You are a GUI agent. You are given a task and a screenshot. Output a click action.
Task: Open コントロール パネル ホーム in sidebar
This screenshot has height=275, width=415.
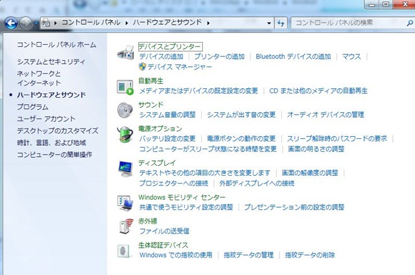(x=56, y=45)
